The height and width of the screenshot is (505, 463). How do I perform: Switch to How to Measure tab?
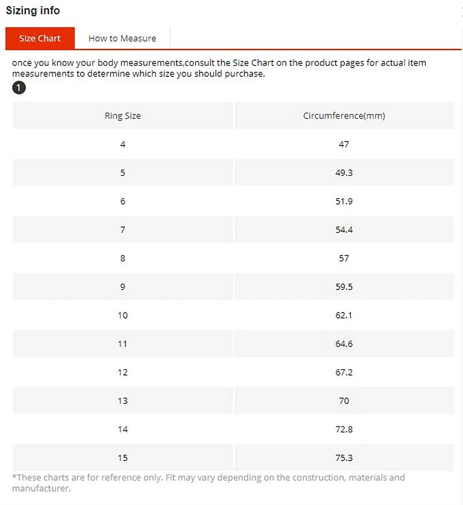[x=122, y=38]
